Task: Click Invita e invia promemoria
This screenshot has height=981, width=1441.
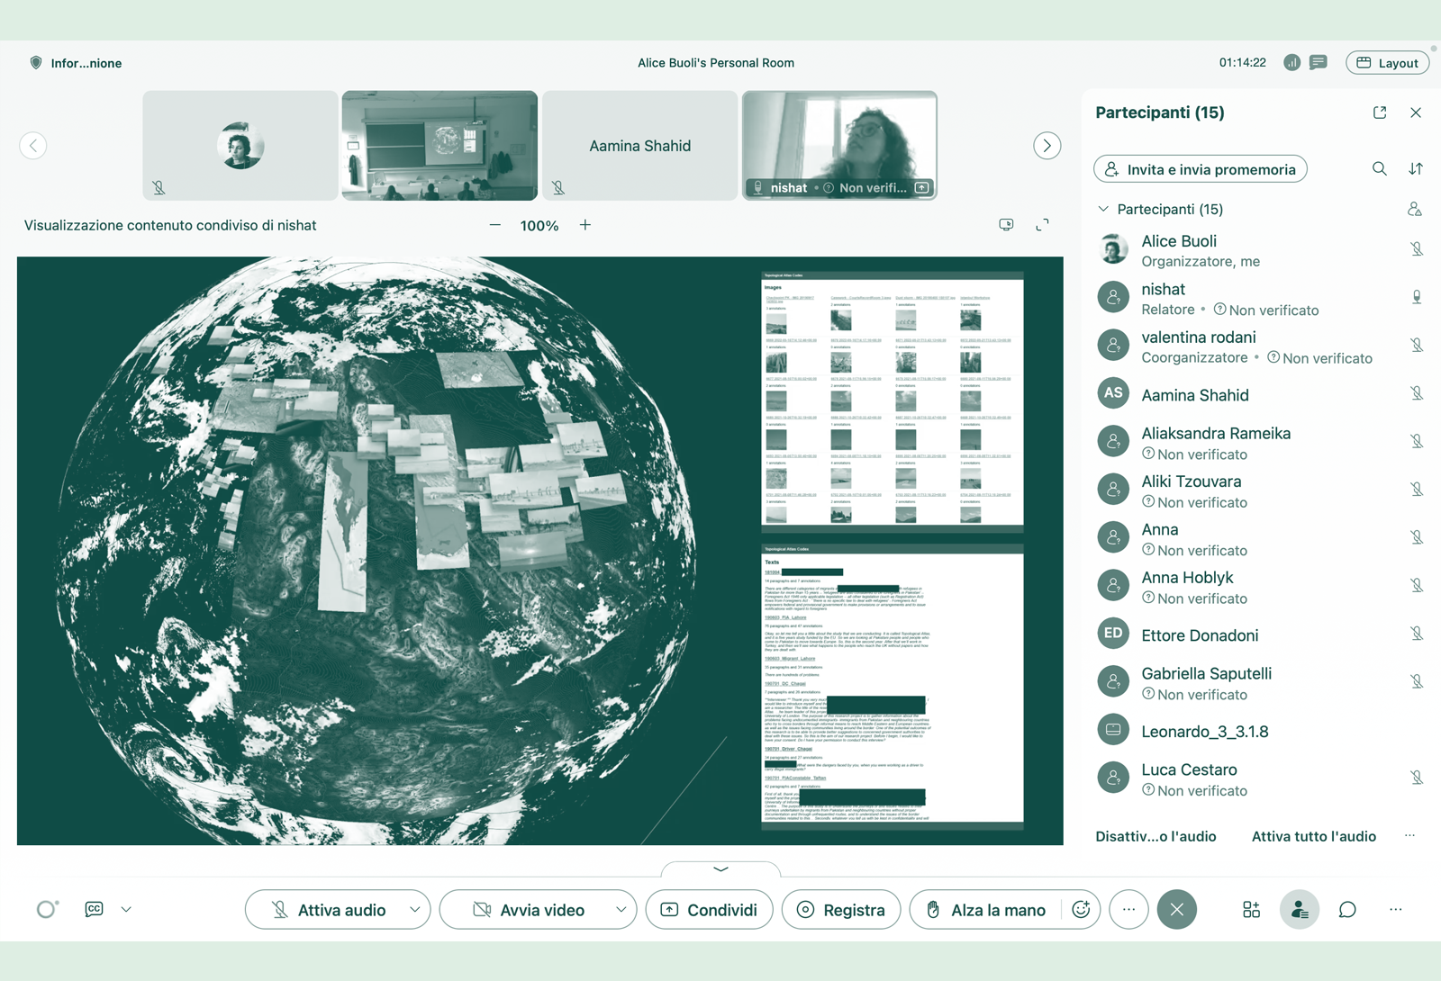Action: tap(1200, 169)
